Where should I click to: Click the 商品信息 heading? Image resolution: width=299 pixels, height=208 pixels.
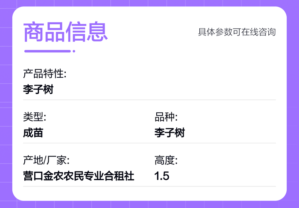click(x=66, y=32)
